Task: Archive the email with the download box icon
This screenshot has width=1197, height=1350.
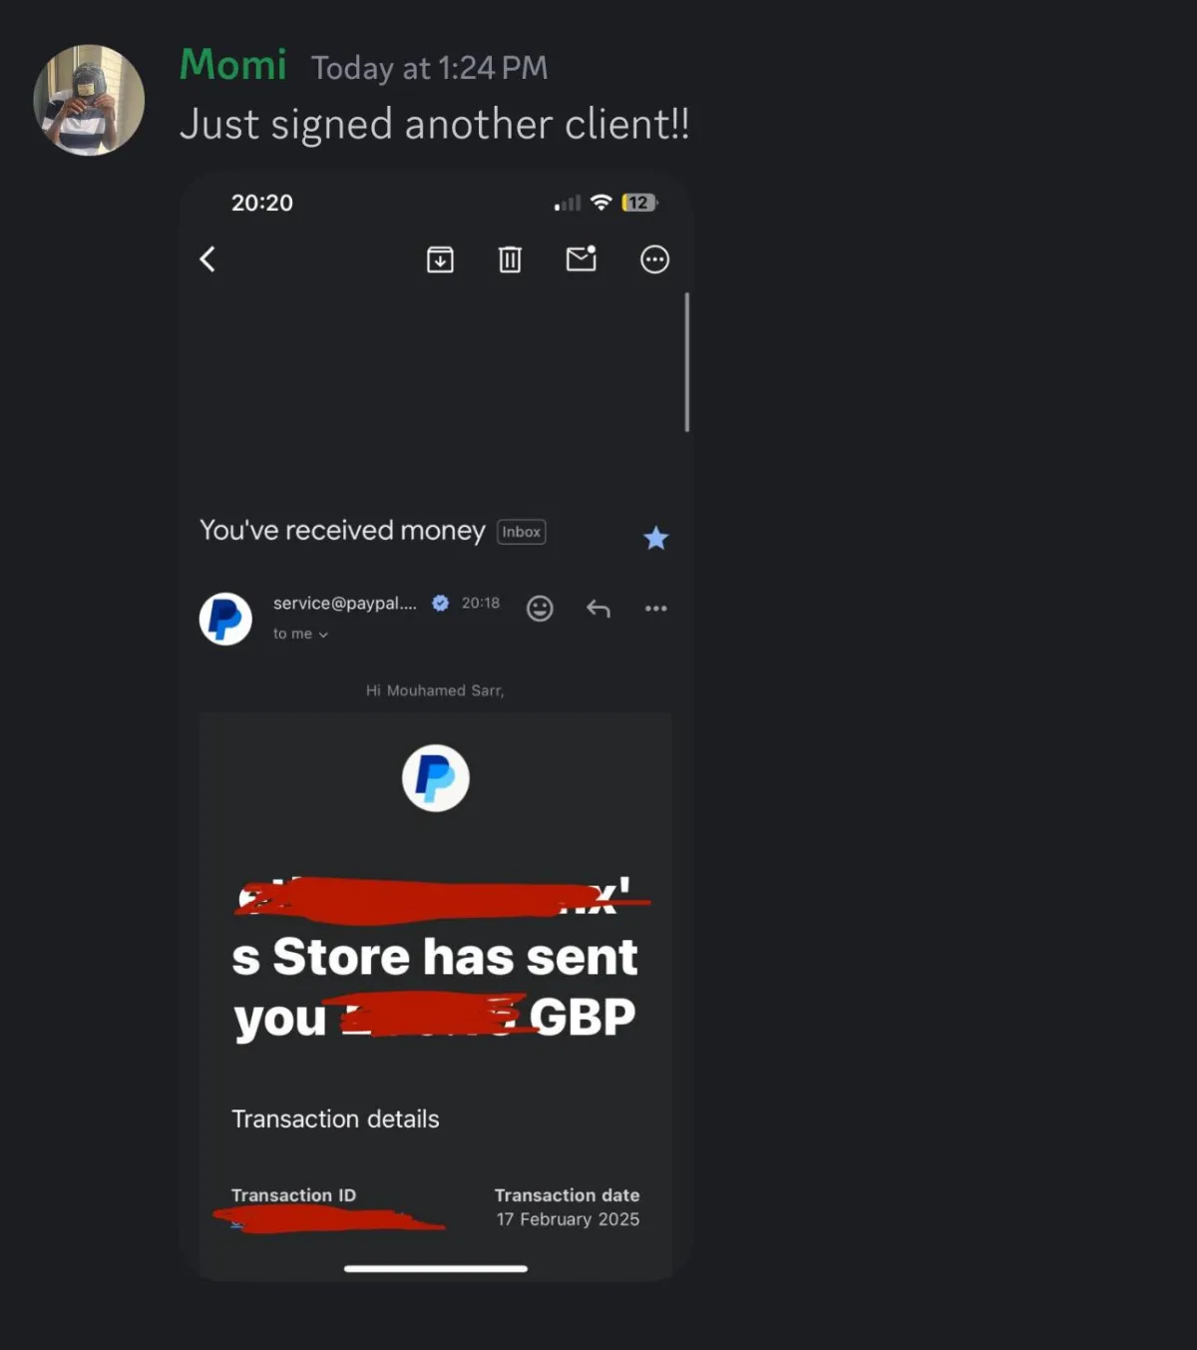Action: pos(440,259)
